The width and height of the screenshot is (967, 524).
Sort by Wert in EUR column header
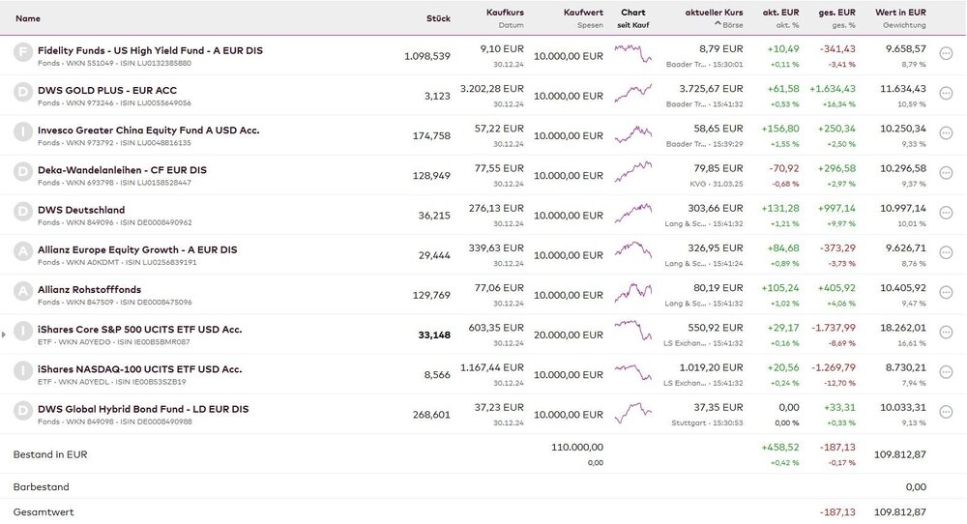click(900, 13)
